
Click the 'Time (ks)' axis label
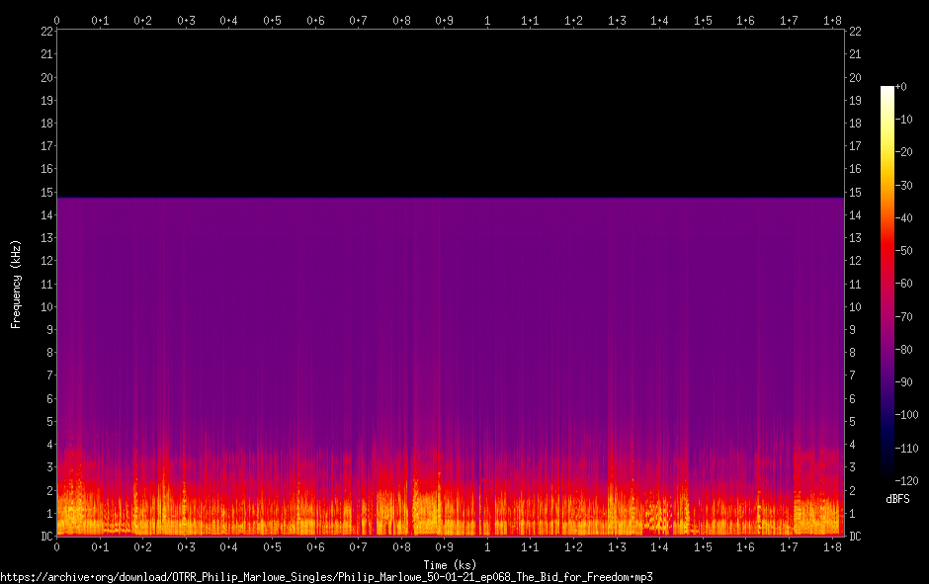(x=450, y=564)
